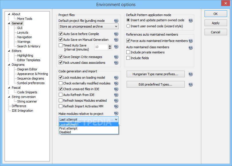This screenshot has width=232, height=166.
Task: Click the Apply button
Action: (216, 23)
